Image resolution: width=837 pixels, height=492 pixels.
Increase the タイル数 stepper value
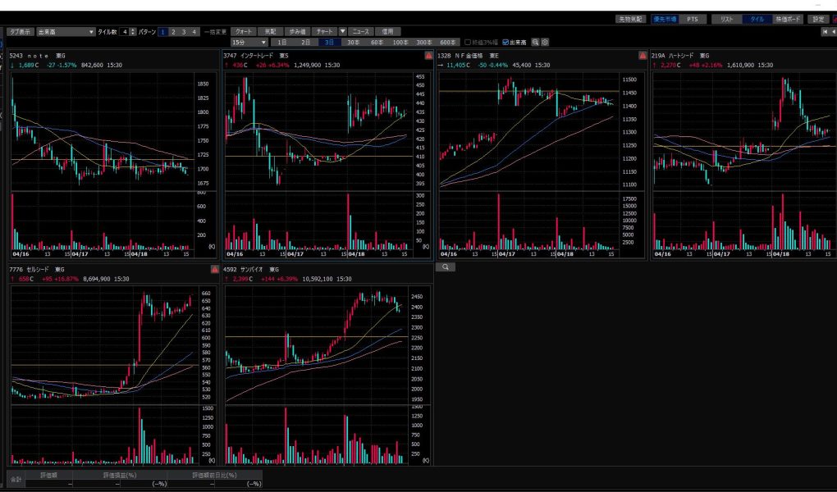point(132,30)
